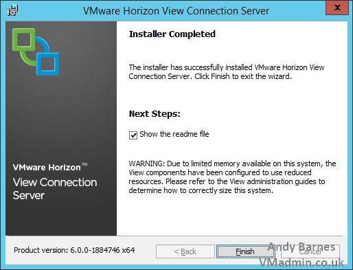The width and height of the screenshot is (353, 270).
Task: Click the VMware Horizon logo graphic
Action: coord(36,52)
